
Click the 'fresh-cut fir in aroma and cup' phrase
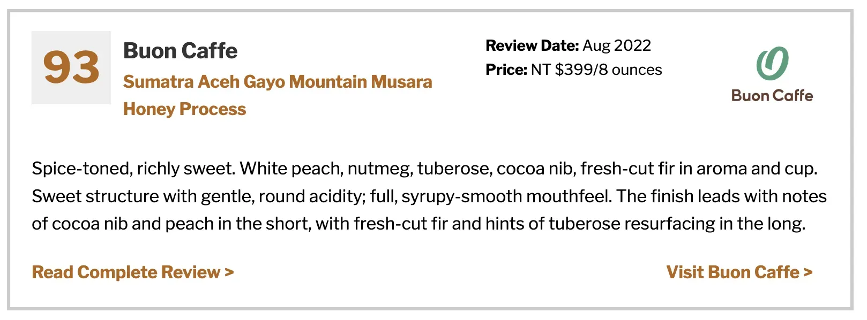699,169
